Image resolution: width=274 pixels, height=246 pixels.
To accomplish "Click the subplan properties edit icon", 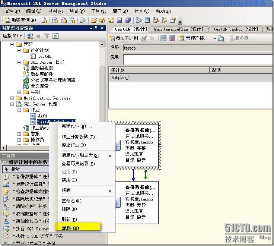I will 144,38.
